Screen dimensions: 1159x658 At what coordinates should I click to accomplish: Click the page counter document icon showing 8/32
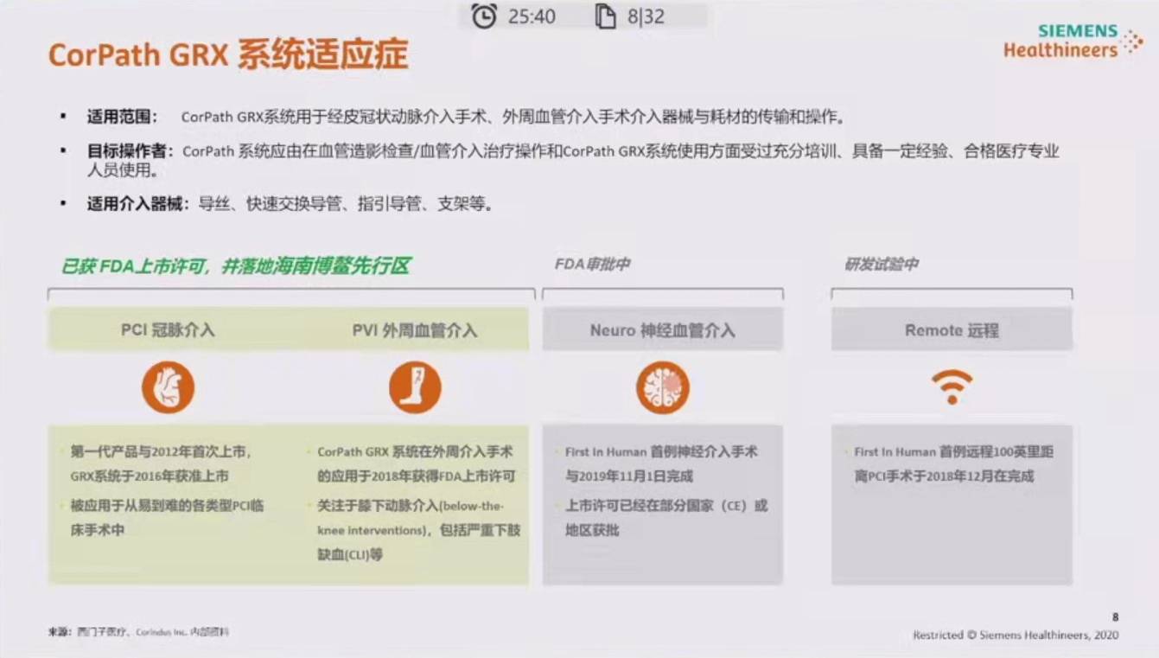point(608,15)
